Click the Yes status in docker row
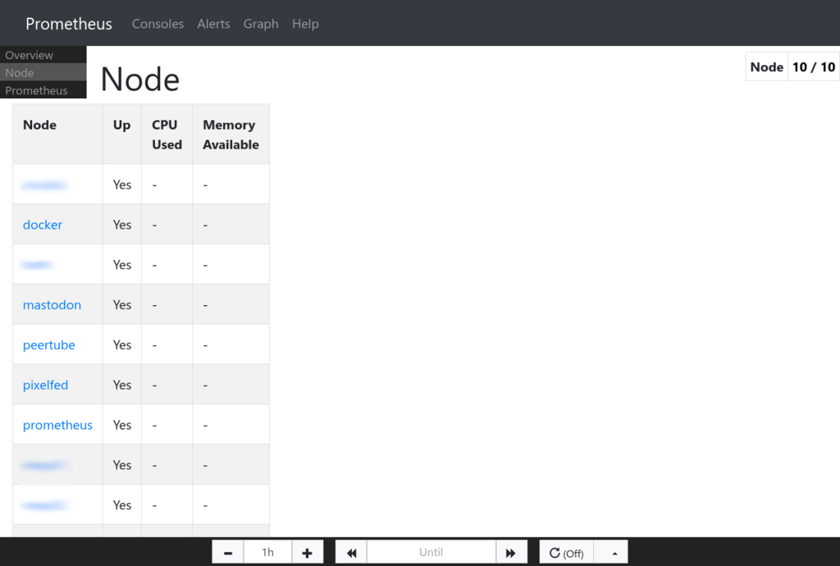 (122, 225)
